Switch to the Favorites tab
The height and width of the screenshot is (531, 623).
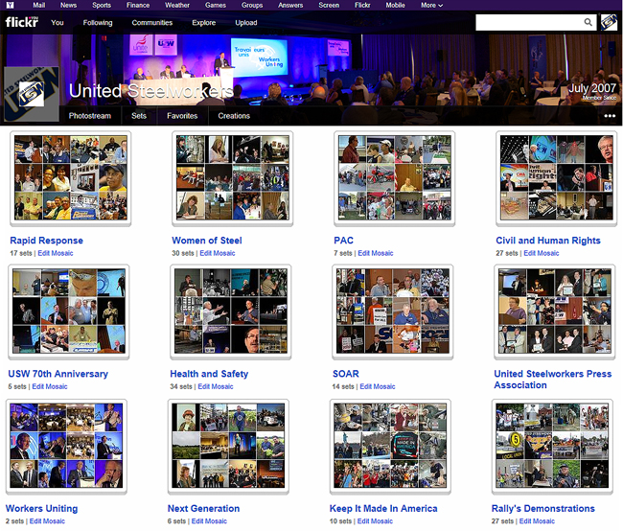tap(182, 116)
